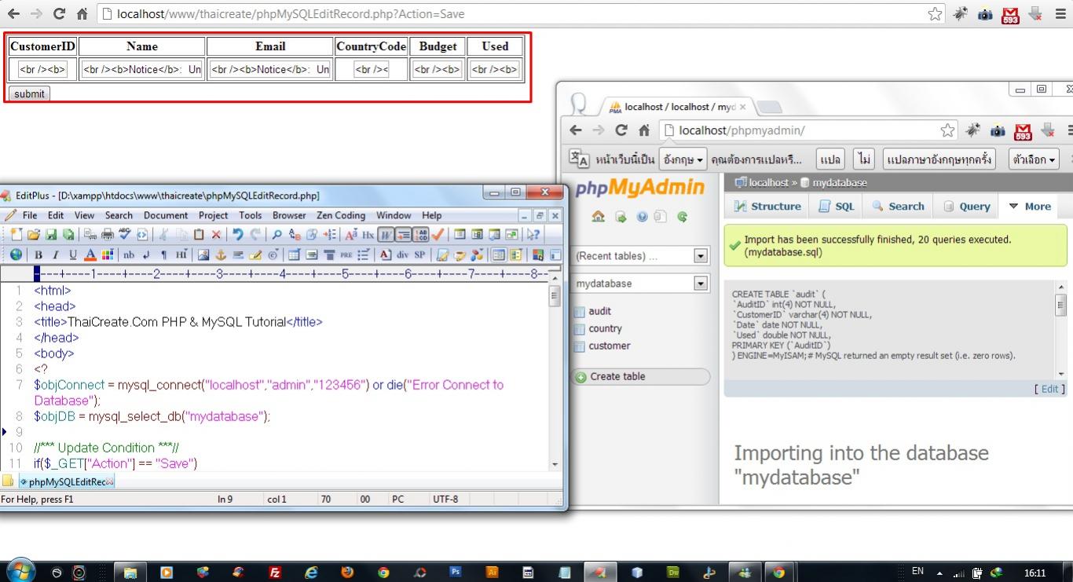Viewport: 1073px width, 582px height.
Task: Click Create table button in phpMyAdmin
Action: 642,376
